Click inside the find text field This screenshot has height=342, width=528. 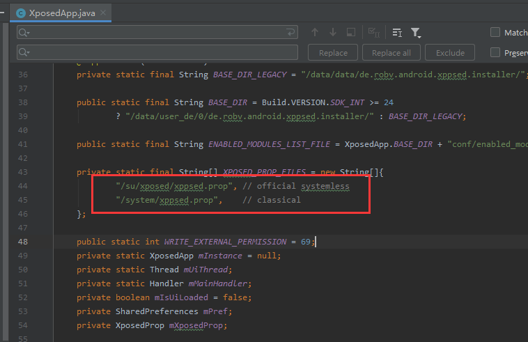pyautogui.click(x=157, y=32)
